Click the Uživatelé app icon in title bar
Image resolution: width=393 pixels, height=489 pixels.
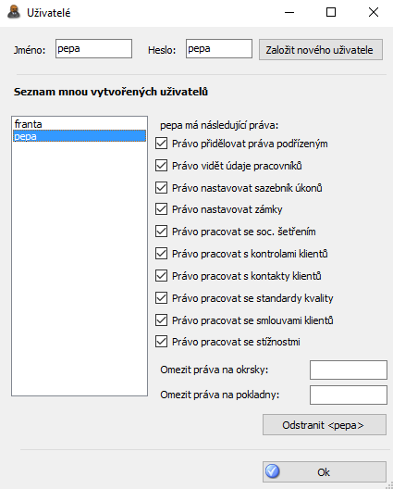[x=14, y=12]
